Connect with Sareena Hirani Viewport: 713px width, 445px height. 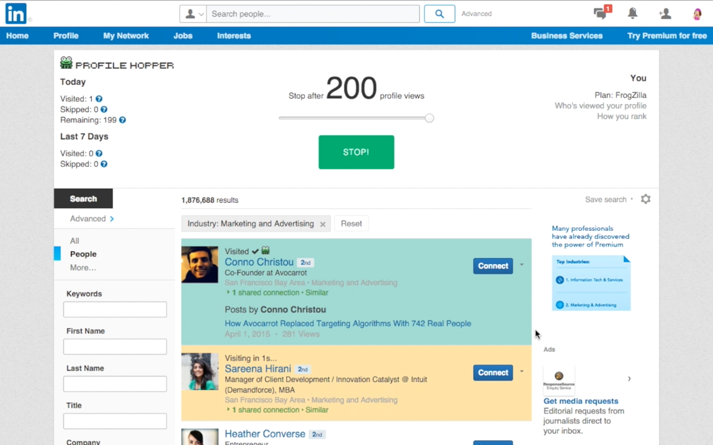(493, 373)
